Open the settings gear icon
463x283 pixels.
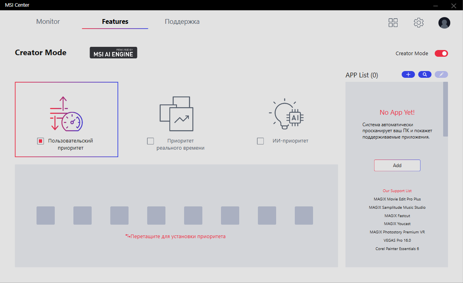pyautogui.click(x=419, y=23)
